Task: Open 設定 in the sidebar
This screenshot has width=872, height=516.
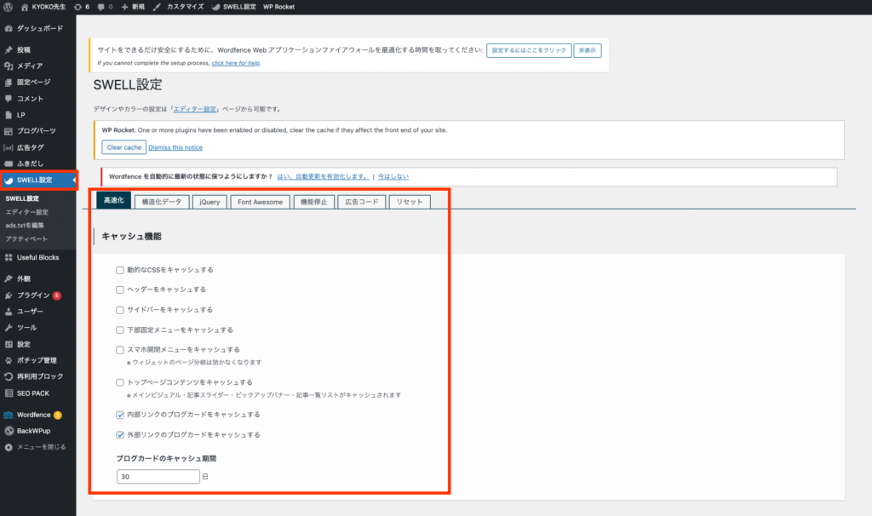Action: point(37,344)
